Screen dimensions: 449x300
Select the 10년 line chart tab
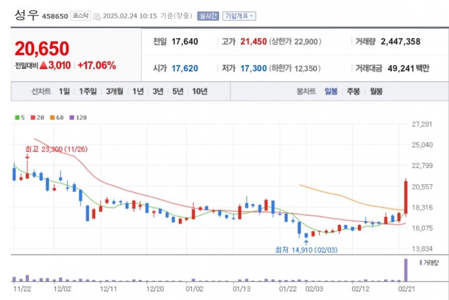pyautogui.click(x=200, y=91)
